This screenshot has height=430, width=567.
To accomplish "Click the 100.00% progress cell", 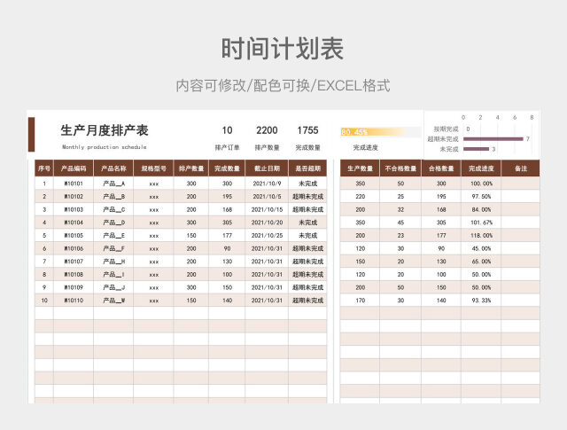I will pos(481,184).
